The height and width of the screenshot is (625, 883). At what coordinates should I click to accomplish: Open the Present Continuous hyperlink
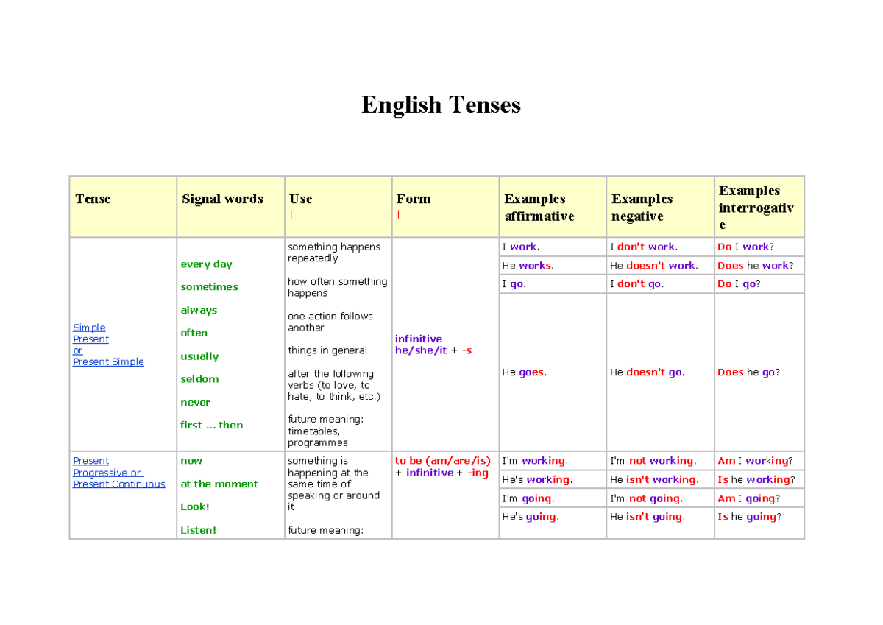pyautogui.click(x=118, y=483)
